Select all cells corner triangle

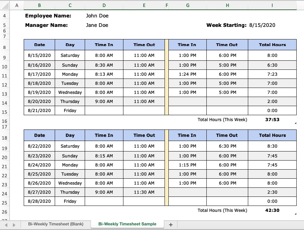(5, 6)
